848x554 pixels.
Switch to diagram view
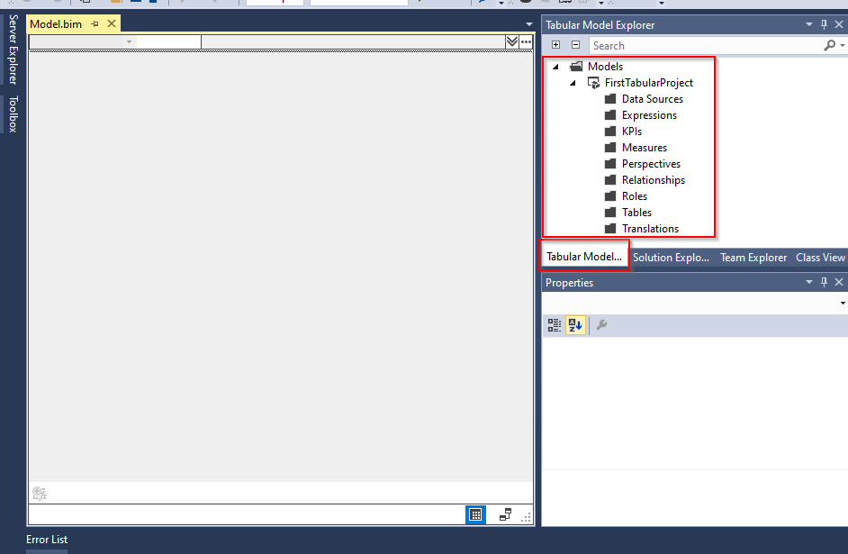[x=505, y=515]
